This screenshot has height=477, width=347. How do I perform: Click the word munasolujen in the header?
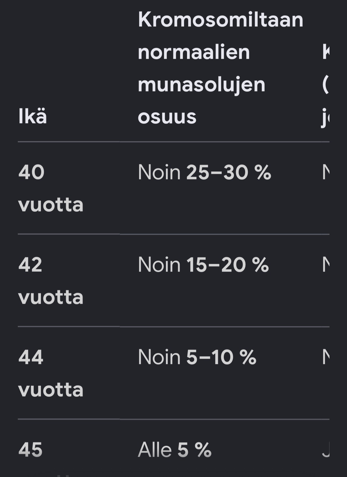click(x=202, y=85)
